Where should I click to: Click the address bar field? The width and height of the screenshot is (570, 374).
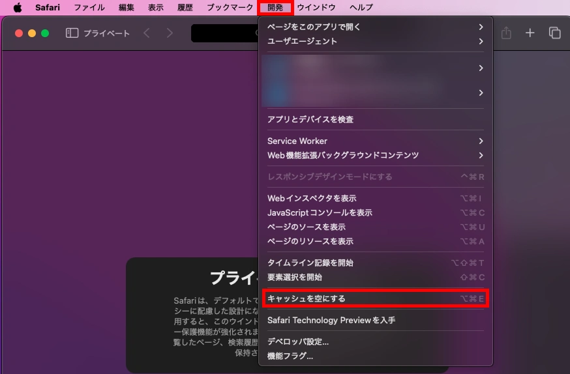224,33
